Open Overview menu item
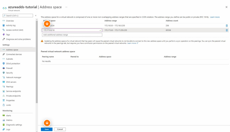The image size is (230, 132). (x=10, y=21)
